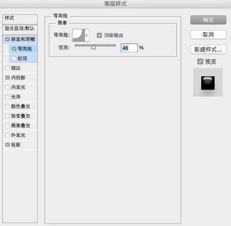
Task: Select the 颜色叠加 style entry label
Action: pyautogui.click(x=21, y=106)
